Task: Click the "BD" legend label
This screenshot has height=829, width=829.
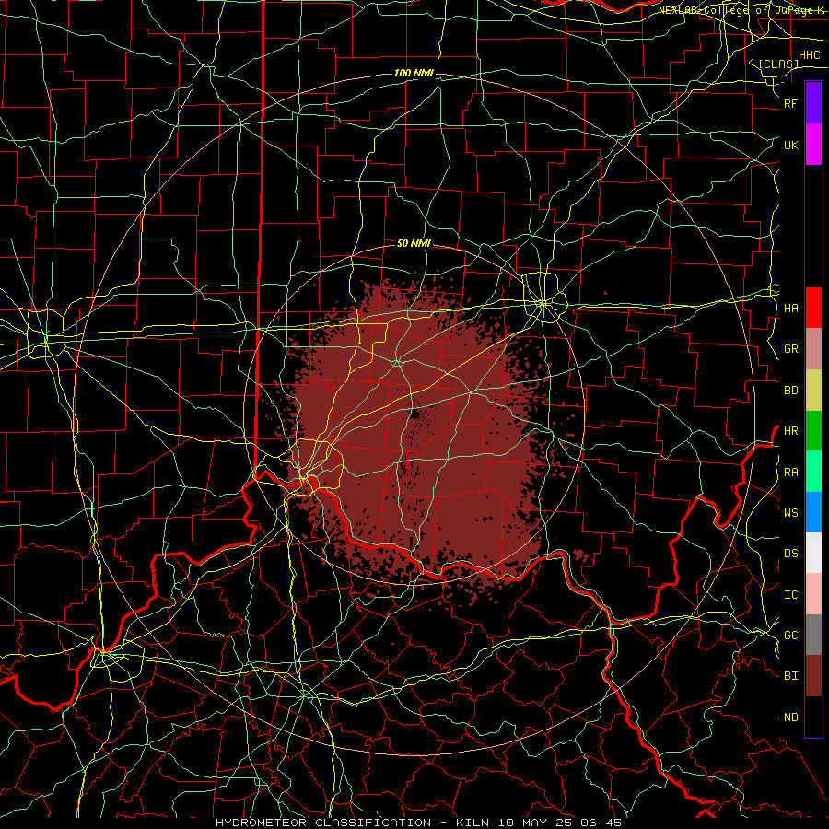Action: click(790, 391)
